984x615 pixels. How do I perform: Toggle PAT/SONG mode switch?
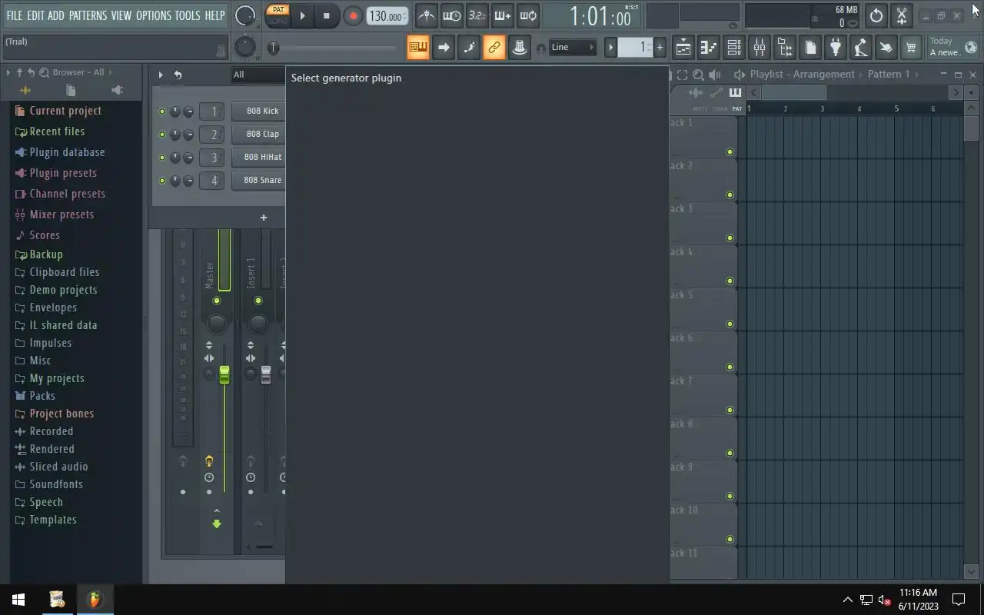pos(278,15)
